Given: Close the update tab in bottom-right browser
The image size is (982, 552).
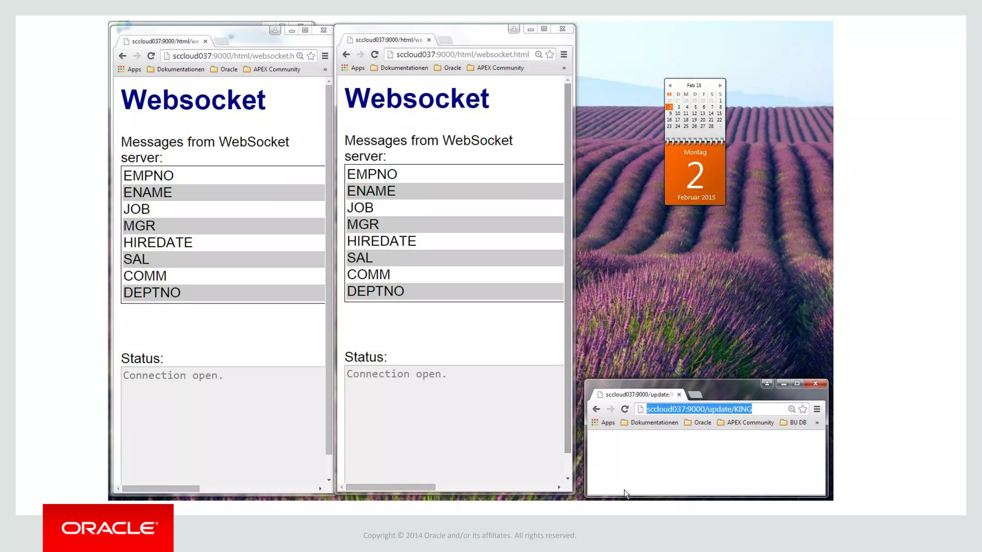Looking at the screenshot, I should (x=679, y=394).
